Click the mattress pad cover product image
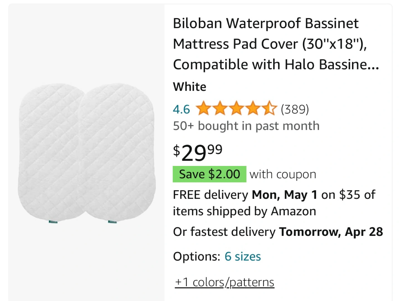The width and height of the screenshot is (401, 301). [87, 153]
